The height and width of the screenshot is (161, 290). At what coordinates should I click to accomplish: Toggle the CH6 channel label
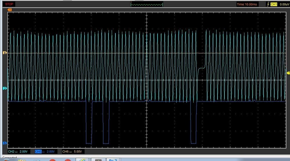click(65, 152)
